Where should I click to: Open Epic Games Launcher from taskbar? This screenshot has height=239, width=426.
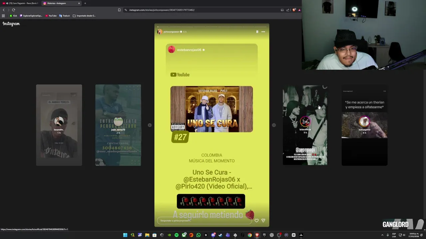pyautogui.click(x=264, y=235)
